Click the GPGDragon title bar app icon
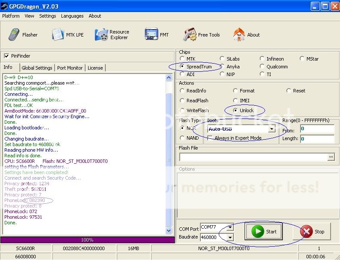The image size is (340, 260). coord(4,6)
